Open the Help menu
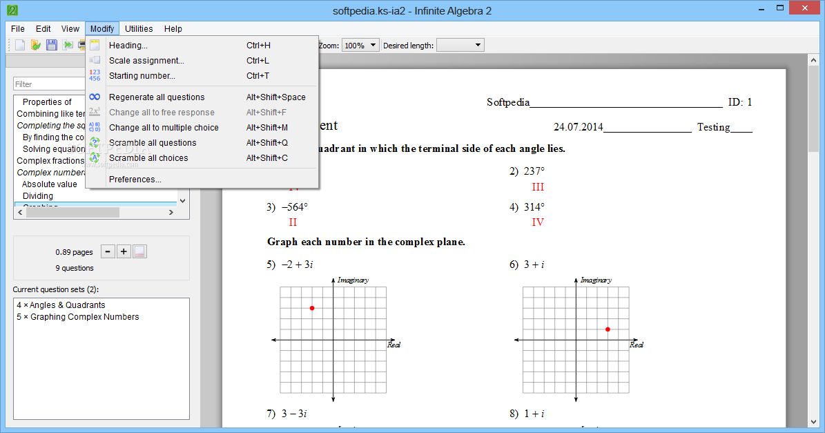 click(x=173, y=28)
